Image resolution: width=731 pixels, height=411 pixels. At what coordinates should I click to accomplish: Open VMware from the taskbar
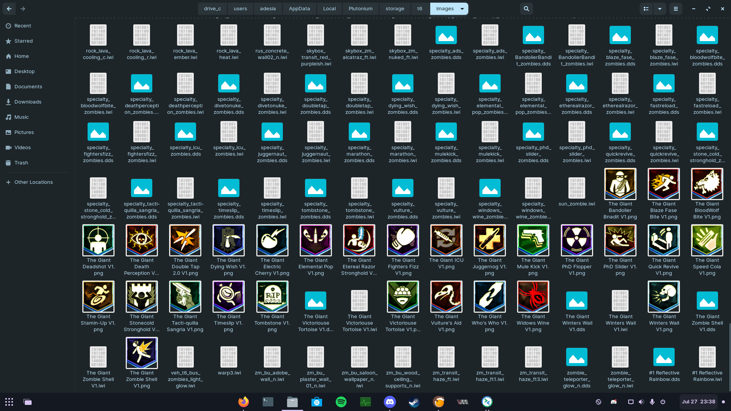463,401
